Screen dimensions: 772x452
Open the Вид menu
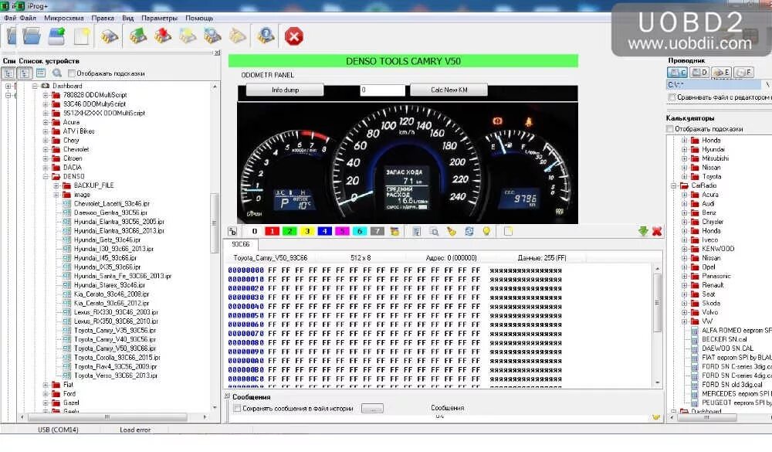127,18
